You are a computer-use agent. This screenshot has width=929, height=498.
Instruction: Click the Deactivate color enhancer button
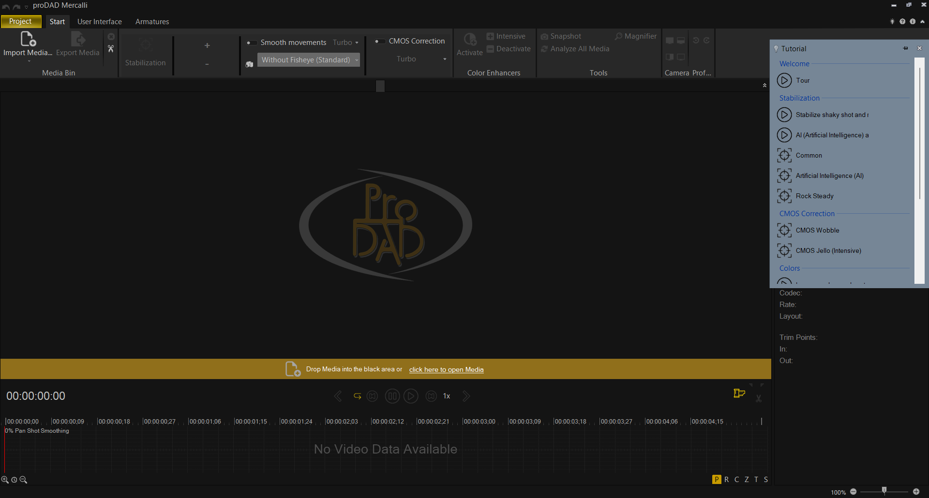508,49
